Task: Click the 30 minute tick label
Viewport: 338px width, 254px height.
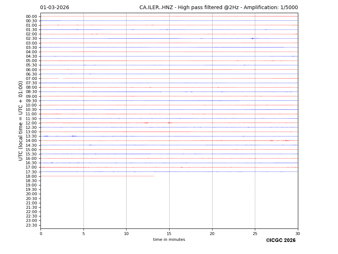Action: (298, 234)
